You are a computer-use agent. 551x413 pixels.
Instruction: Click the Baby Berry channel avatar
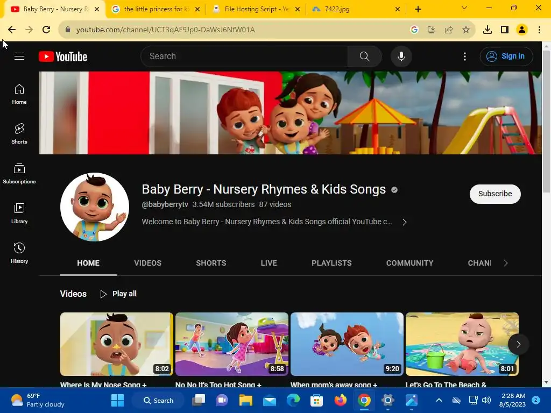pyautogui.click(x=95, y=207)
